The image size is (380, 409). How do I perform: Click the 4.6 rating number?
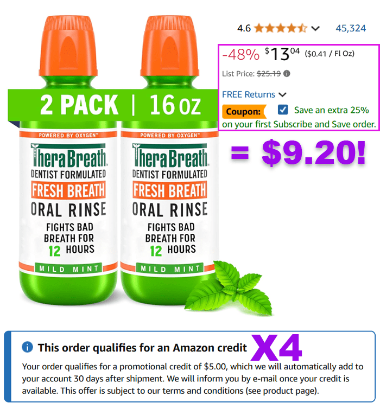tap(244, 28)
